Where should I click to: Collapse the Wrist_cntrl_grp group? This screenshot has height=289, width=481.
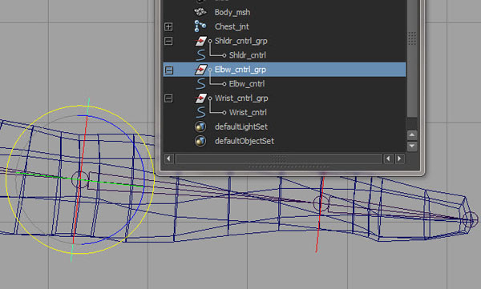pyautogui.click(x=168, y=98)
